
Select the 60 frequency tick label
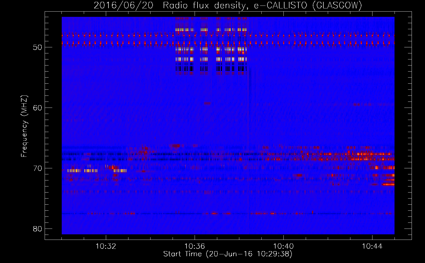38,108
